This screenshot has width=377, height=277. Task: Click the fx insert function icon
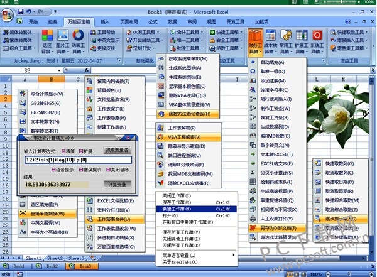(x=87, y=70)
